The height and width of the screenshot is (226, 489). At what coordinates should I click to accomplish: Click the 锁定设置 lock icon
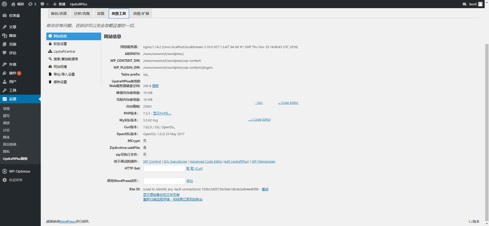tap(50, 44)
